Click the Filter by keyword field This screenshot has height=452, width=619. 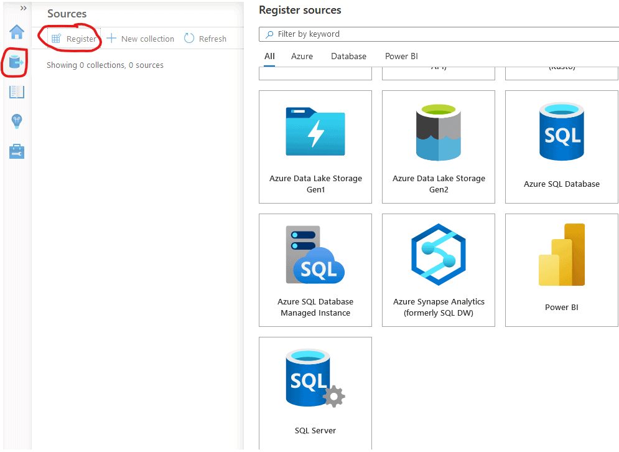coord(442,34)
